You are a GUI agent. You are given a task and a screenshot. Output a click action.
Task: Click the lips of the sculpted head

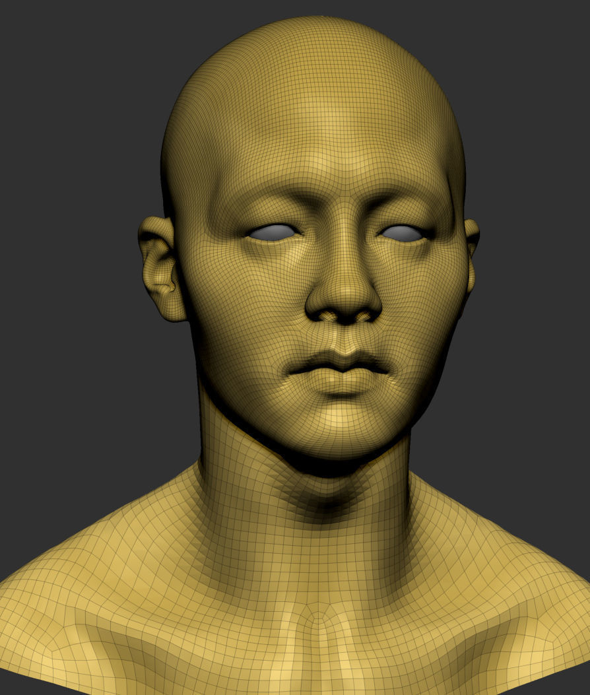(x=340, y=371)
